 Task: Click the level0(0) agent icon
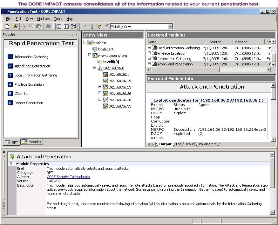click(100, 62)
